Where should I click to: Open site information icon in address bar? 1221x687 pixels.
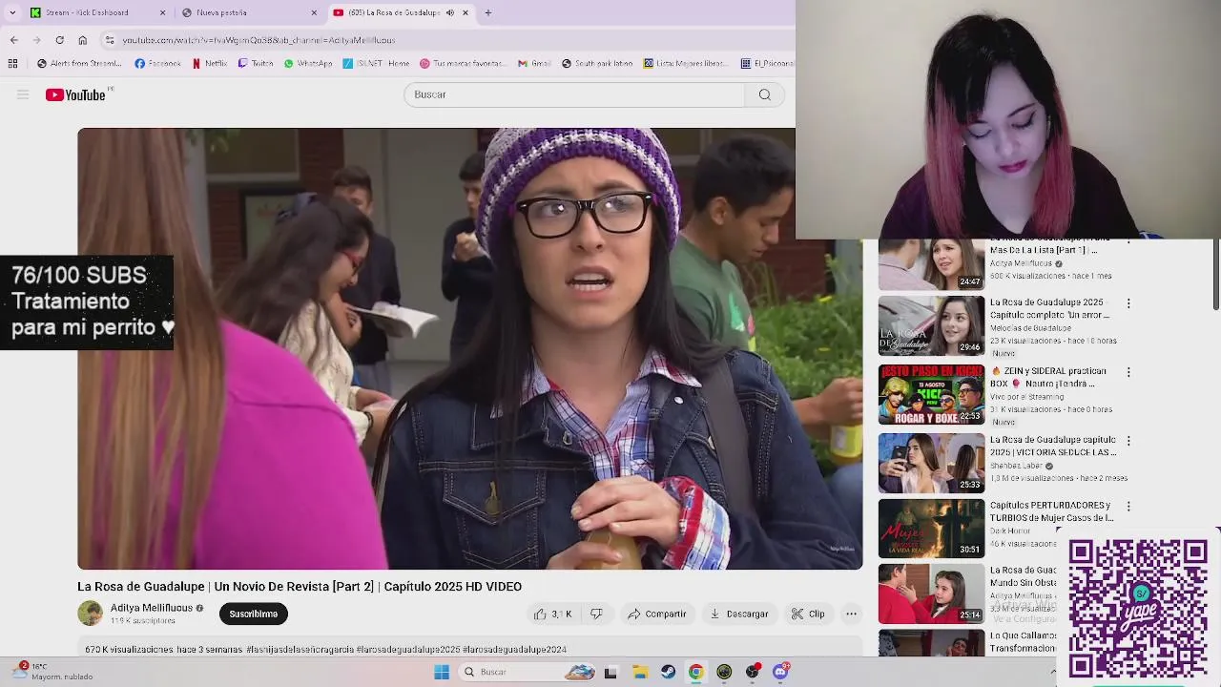(110, 40)
